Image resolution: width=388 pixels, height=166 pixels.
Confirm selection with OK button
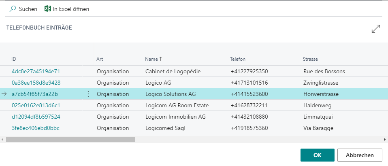[317, 155]
